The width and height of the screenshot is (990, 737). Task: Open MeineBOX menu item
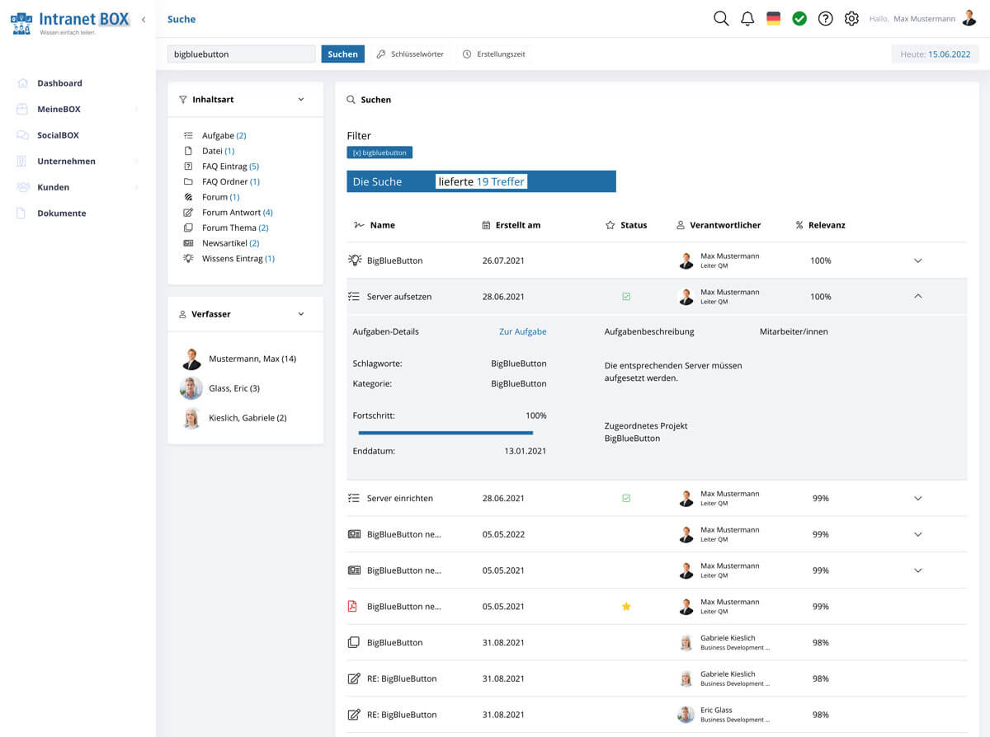pos(59,109)
